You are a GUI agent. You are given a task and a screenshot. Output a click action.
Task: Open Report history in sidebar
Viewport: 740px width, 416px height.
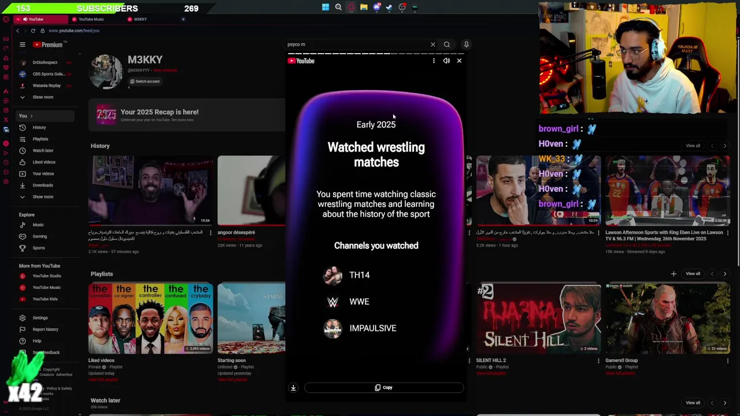[45, 329]
